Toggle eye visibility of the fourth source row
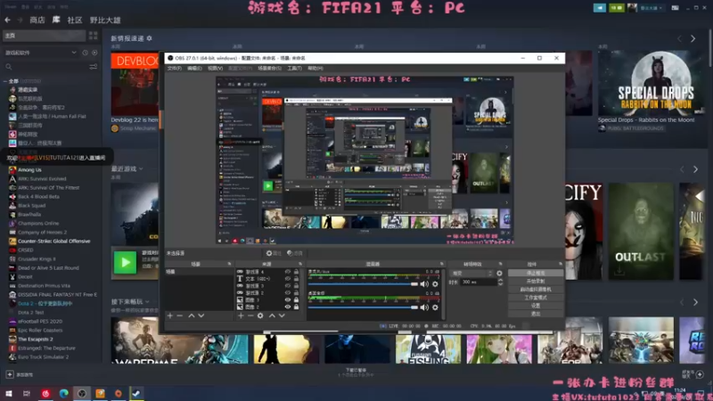Image resolution: width=713 pixels, height=401 pixels. 287,293
